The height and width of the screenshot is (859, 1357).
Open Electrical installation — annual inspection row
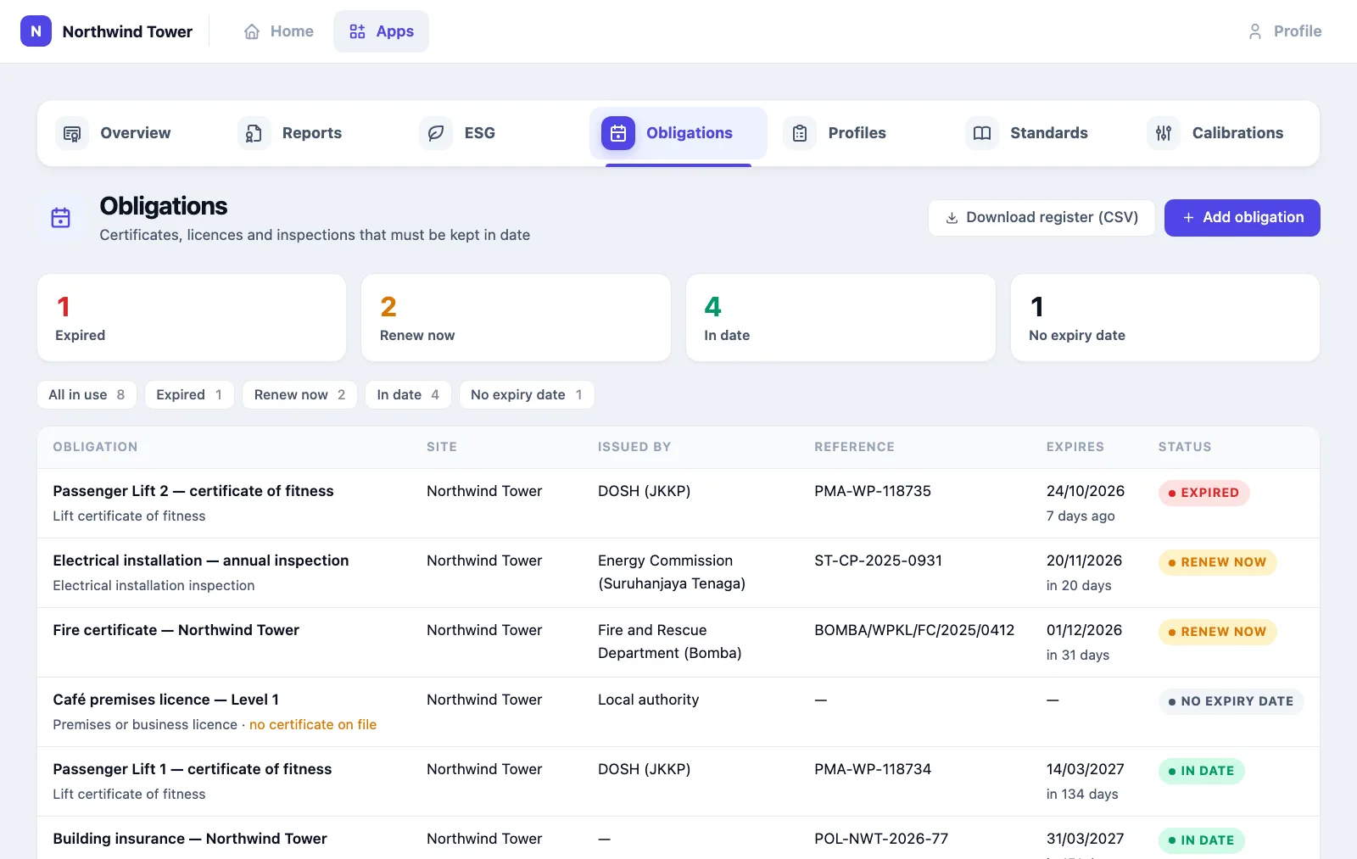pos(678,573)
